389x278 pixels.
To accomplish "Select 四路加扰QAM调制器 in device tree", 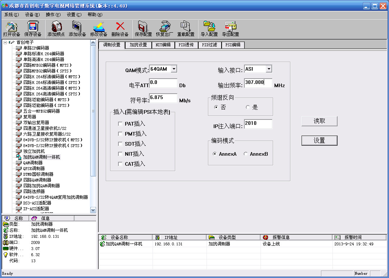I will 41,186.
